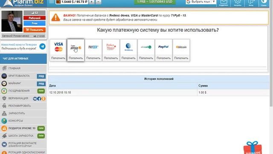Click the mining icon beside МАЙНИНГ
This screenshot has width=273, height=154.
(x=4, y=83)
